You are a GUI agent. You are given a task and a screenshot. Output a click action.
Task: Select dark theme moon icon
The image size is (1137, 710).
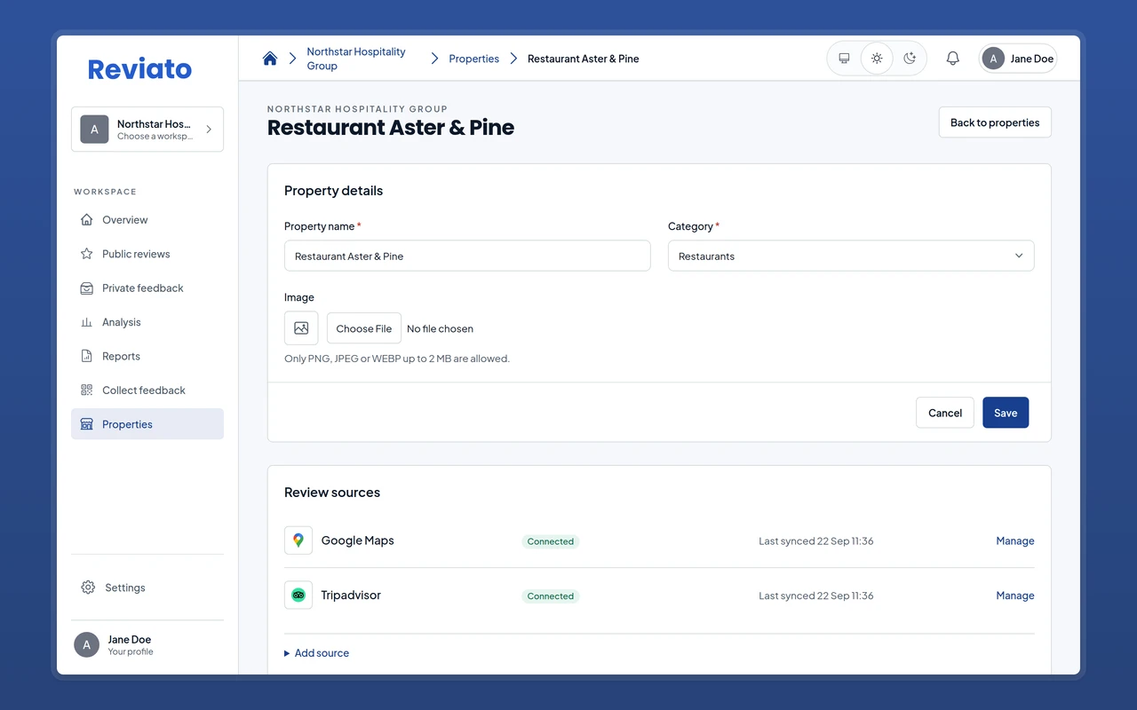pos(910,59)
